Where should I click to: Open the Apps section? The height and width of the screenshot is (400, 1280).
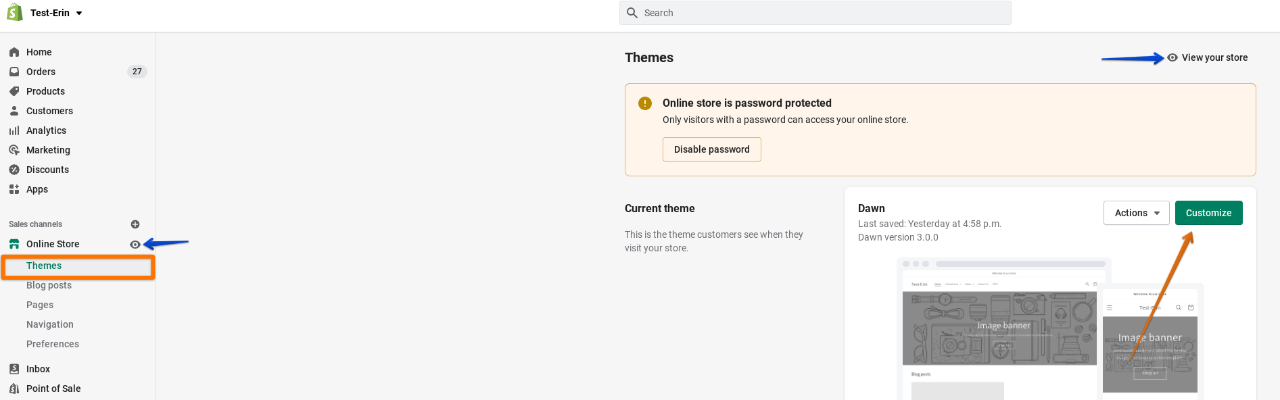37,189
